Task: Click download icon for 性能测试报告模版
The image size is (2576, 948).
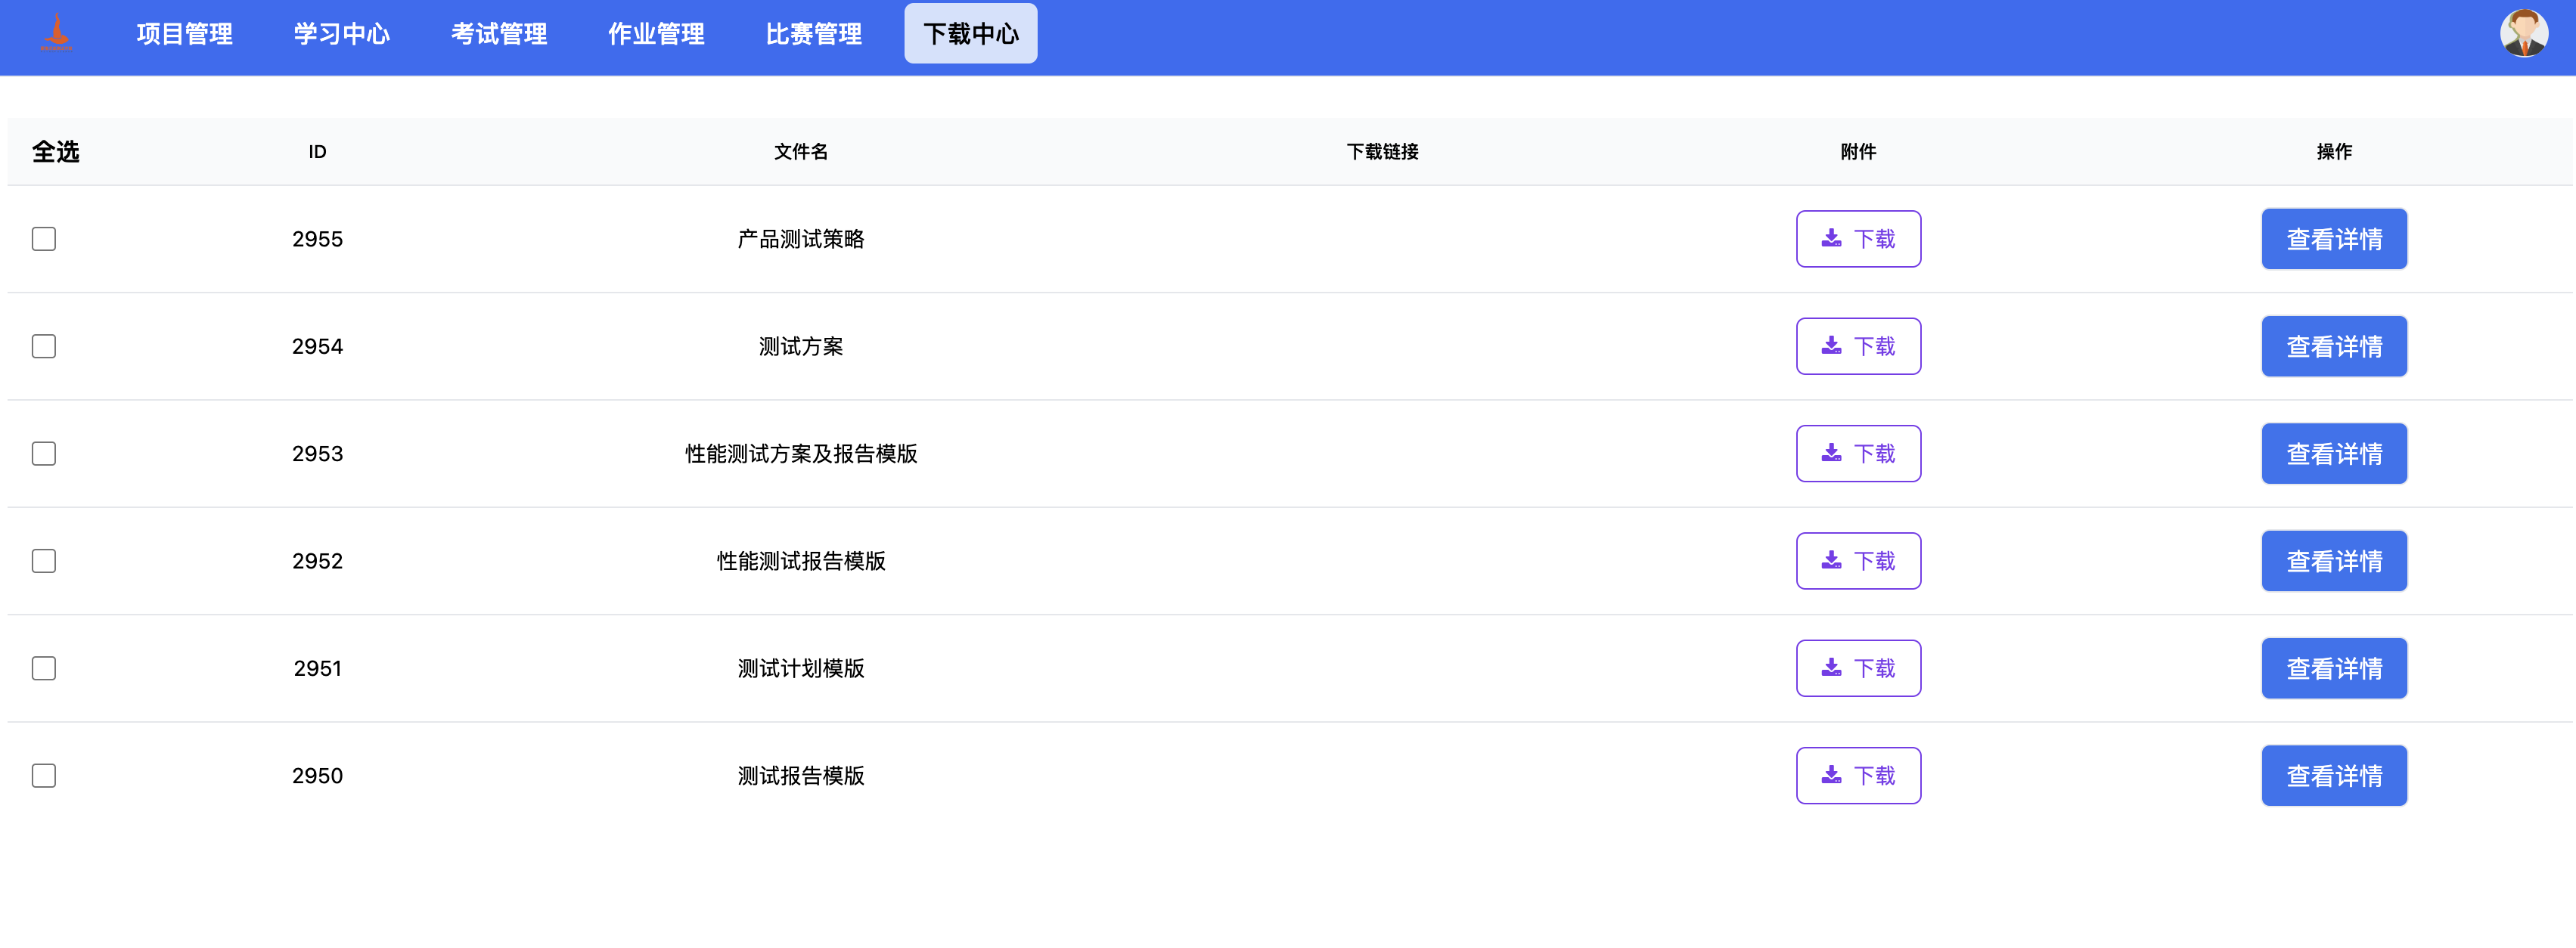Action: pos(1830,560)
